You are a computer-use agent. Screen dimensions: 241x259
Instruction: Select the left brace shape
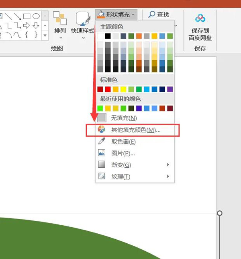pyautogui.click(x=27, y=35)
